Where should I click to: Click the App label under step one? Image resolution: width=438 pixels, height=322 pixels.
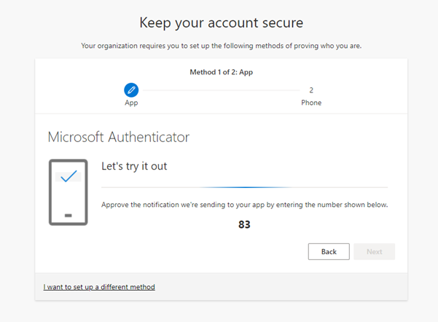131,103
